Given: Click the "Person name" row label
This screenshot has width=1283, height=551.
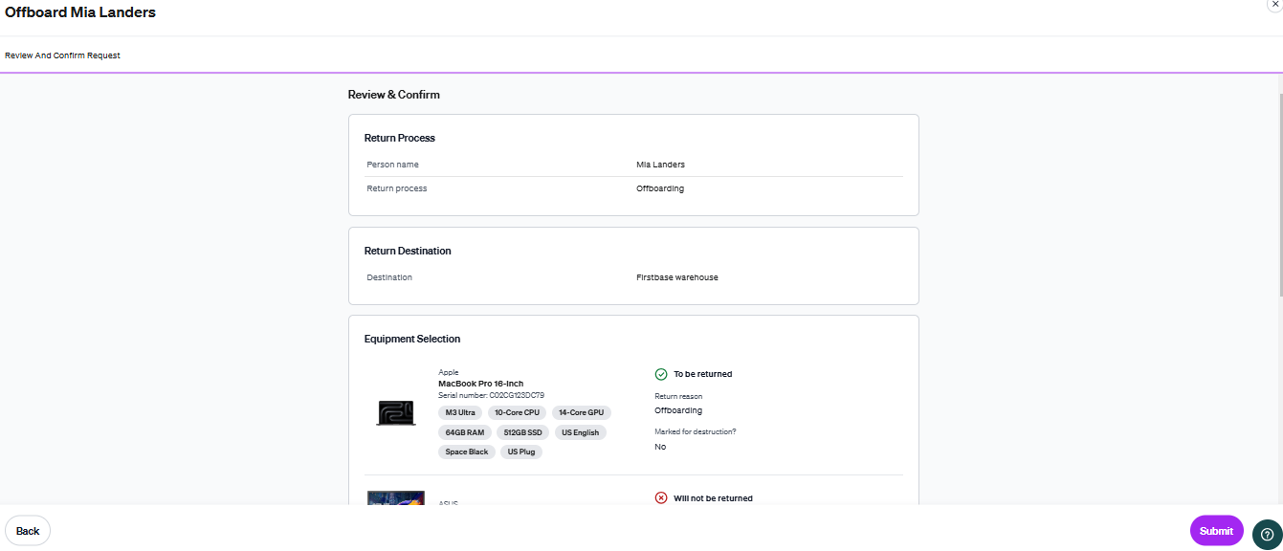Looking at the screenshot, I should pos(393,165).
